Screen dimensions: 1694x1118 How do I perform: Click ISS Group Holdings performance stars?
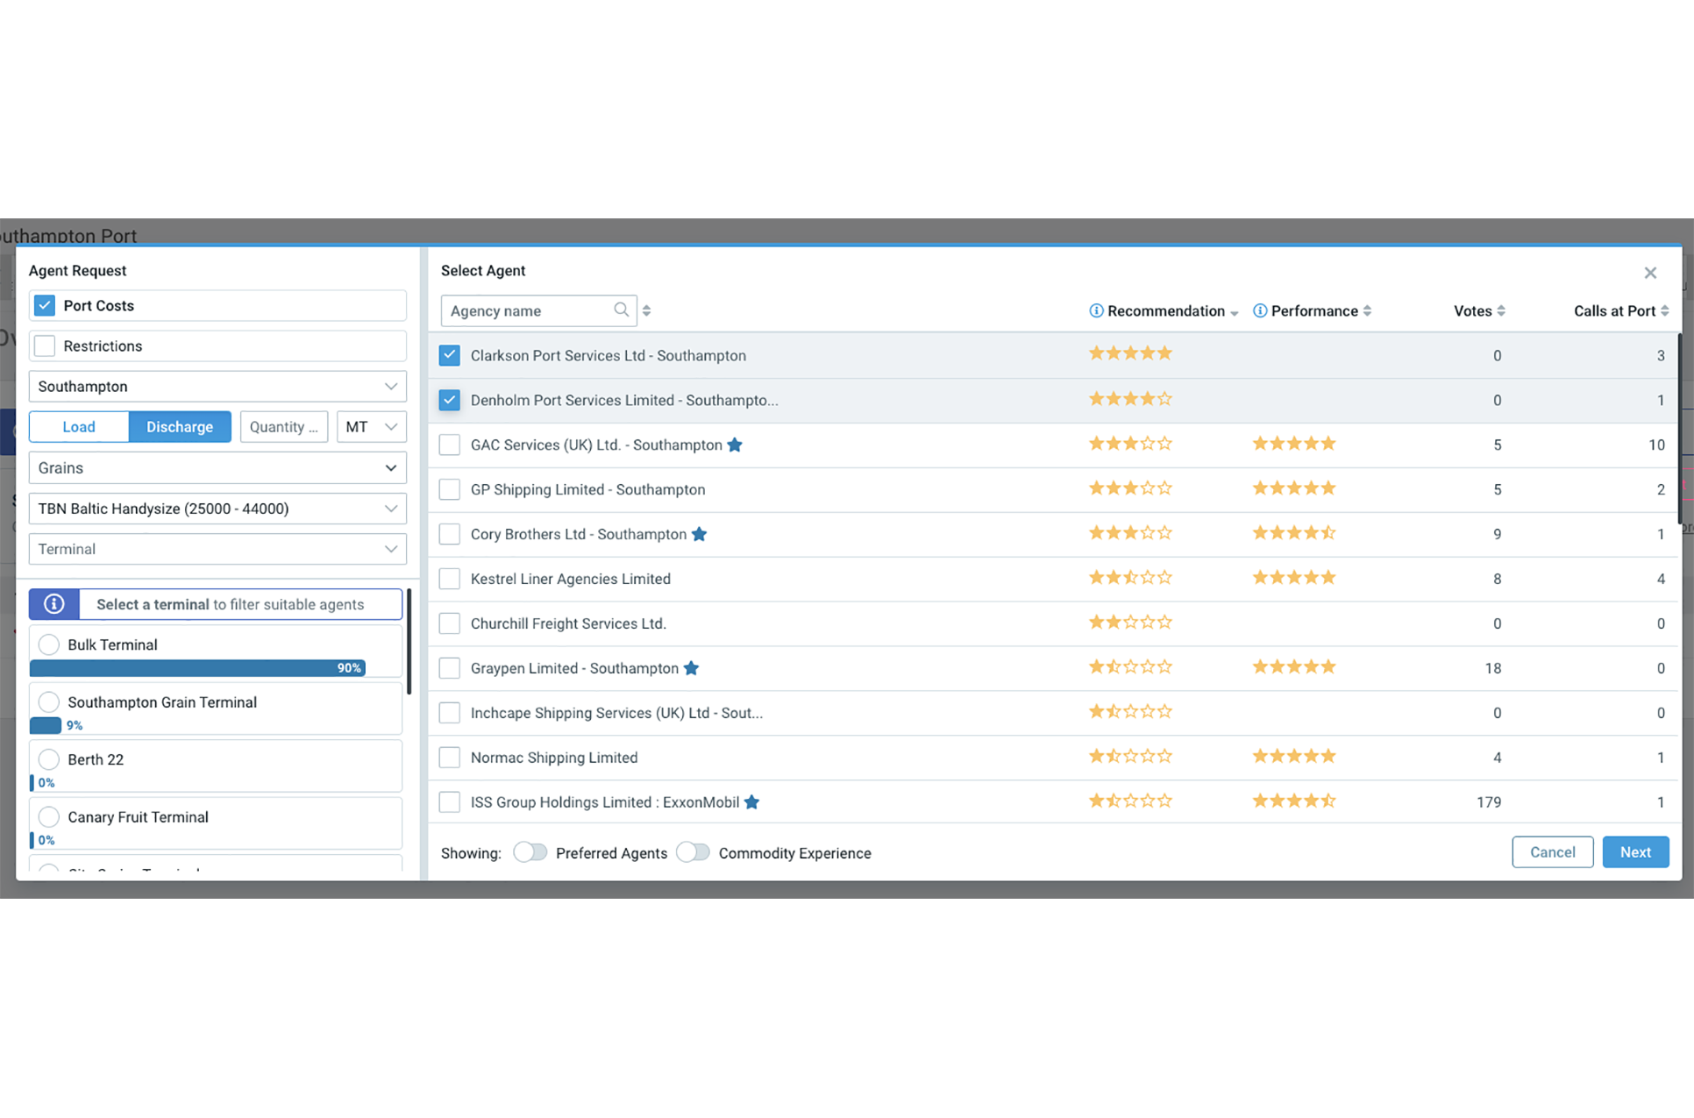[x=1294, y=801]
